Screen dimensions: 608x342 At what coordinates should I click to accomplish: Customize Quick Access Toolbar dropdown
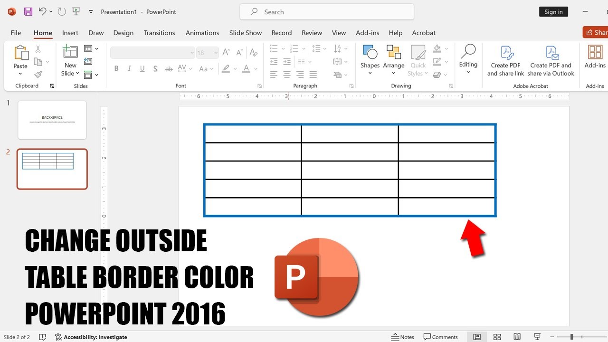tap(91, 12)
